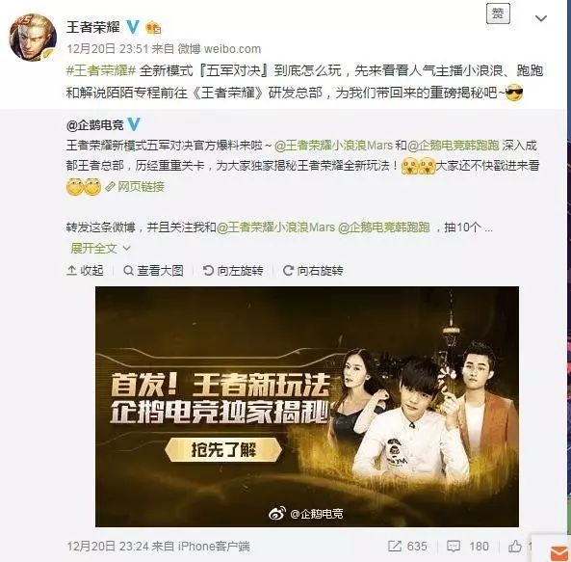Open @企鹅电竞 reposted account
Viewport: 571px width, 562px height.
(x=95, y=125)
